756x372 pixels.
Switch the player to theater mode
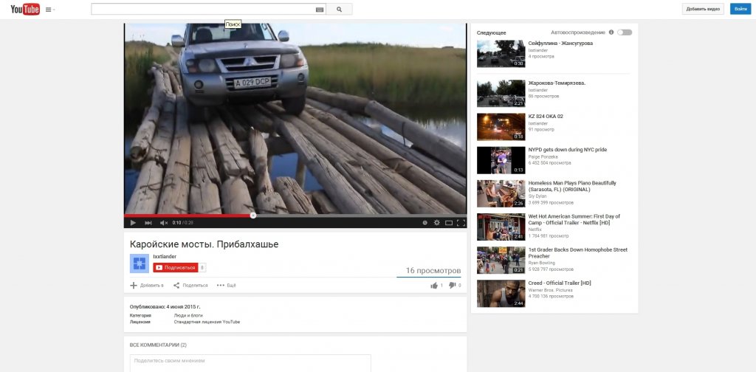pos(449,222)
